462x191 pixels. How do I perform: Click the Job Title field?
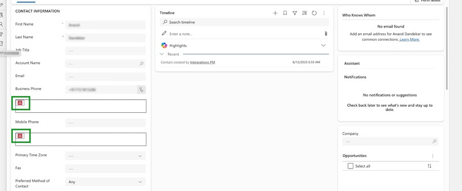click(x=105, y=51)
